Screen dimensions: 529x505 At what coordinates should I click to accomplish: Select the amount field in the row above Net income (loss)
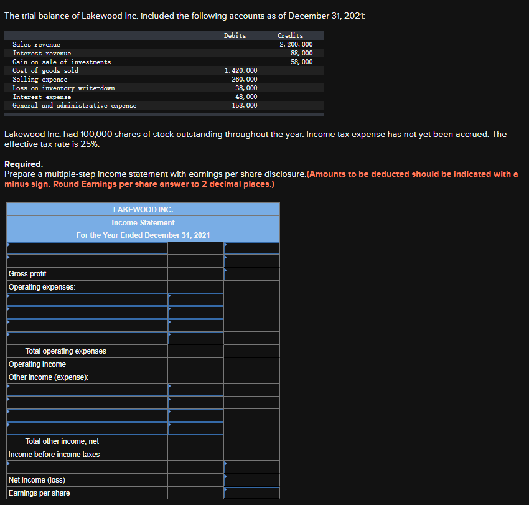pyautogui.click(x=251, y=467)
